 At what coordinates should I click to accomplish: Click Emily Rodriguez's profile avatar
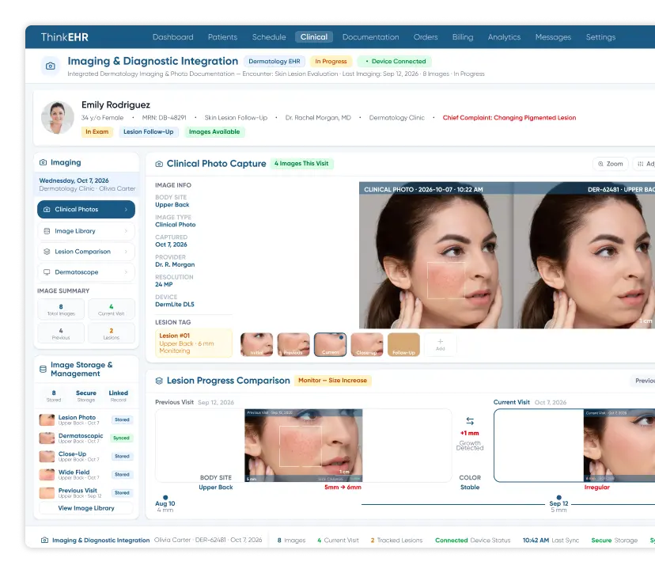click(x=58, y=117)
